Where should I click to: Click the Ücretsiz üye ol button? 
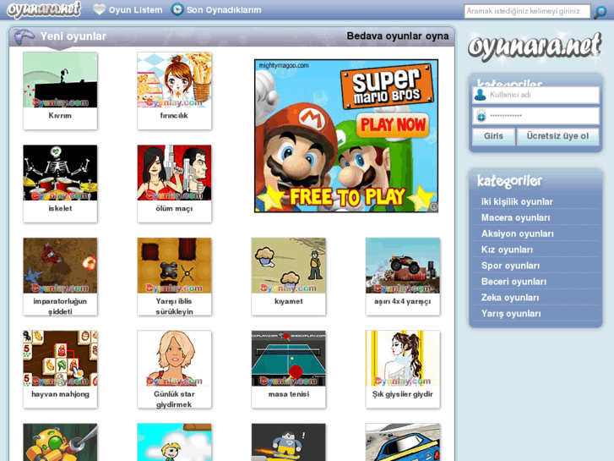coord(557,136)
